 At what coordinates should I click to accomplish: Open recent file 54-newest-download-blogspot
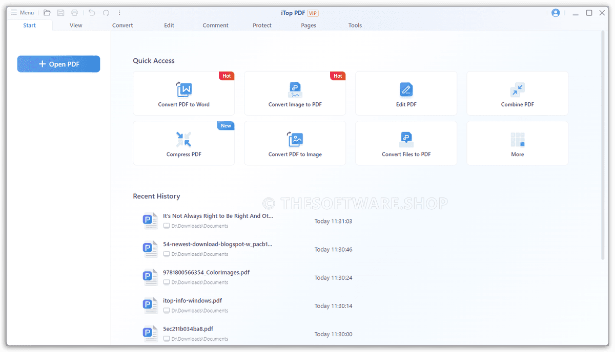click(x=218, y=244)
